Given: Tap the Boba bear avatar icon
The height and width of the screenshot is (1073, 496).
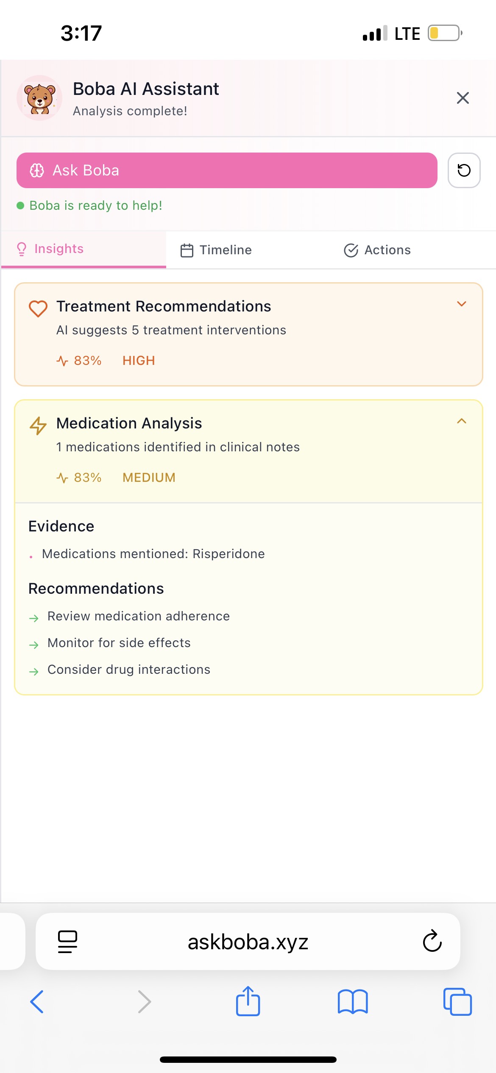Looking at the screenshot, I should coord(39,98).
